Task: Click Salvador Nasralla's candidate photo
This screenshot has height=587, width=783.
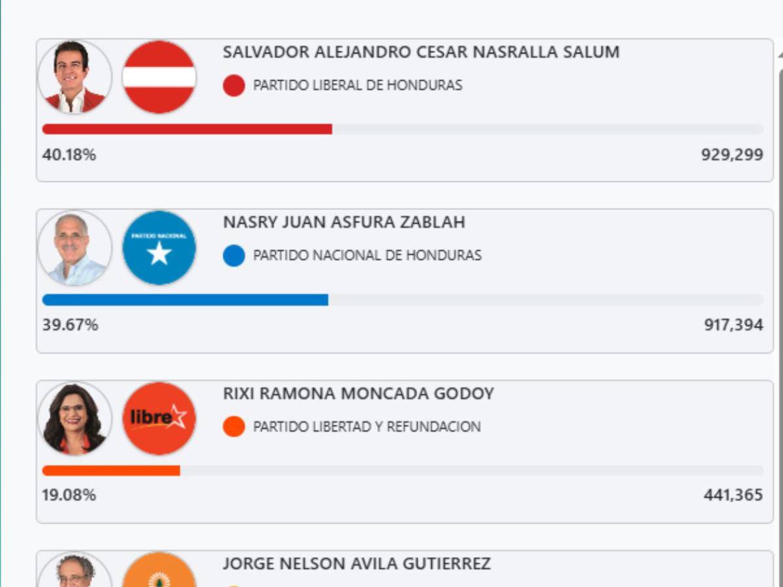Action: click(x=75, y=78)
